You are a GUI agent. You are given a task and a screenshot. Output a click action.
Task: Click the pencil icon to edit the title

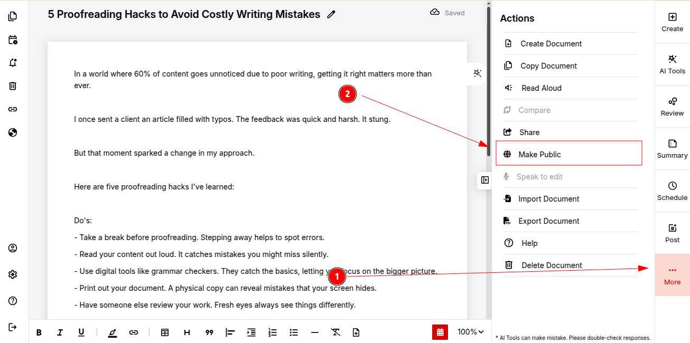(331, 15)
